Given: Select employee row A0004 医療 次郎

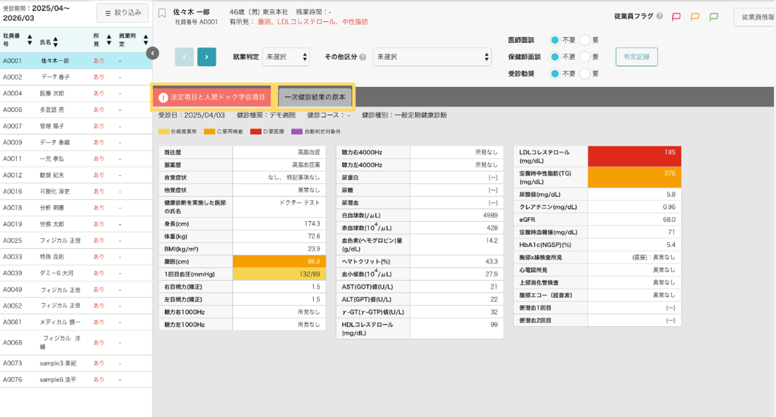Looking at the screenshot, I should click(x=76, y=93).
